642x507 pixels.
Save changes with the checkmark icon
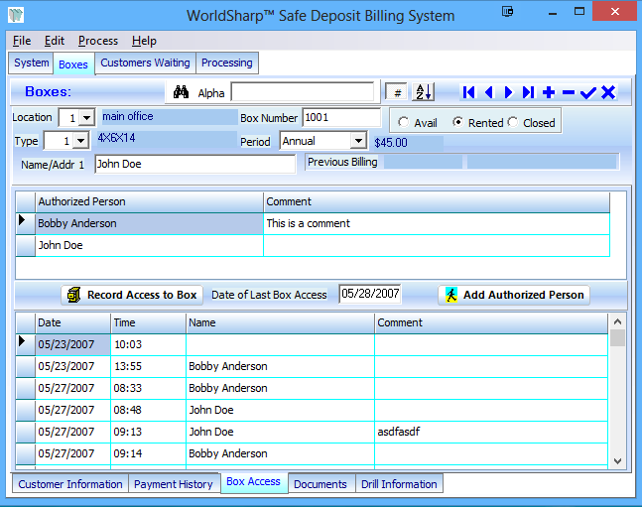point(588,92)
